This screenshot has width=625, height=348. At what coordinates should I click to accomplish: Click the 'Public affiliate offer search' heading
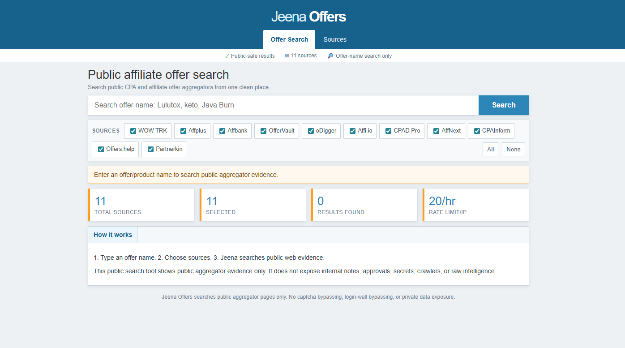click(x=158, y=75)
